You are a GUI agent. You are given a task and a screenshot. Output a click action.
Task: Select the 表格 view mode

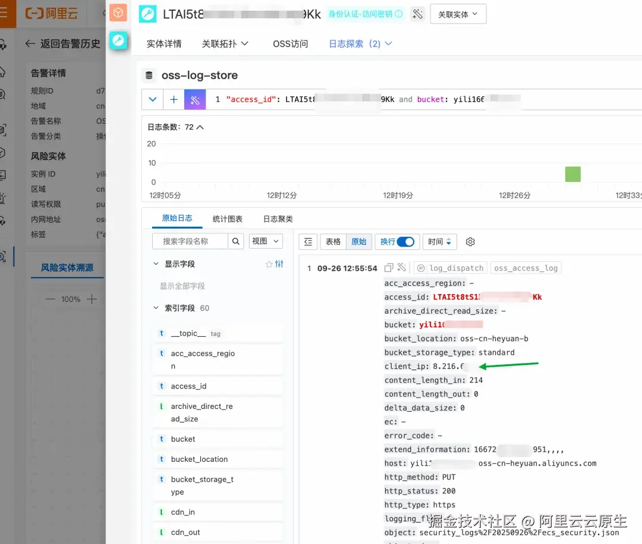333,242
